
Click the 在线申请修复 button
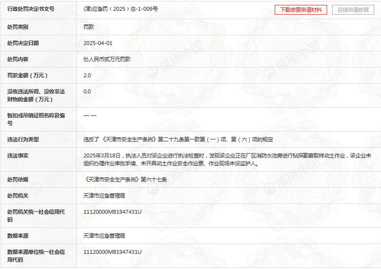click(353, 10)
